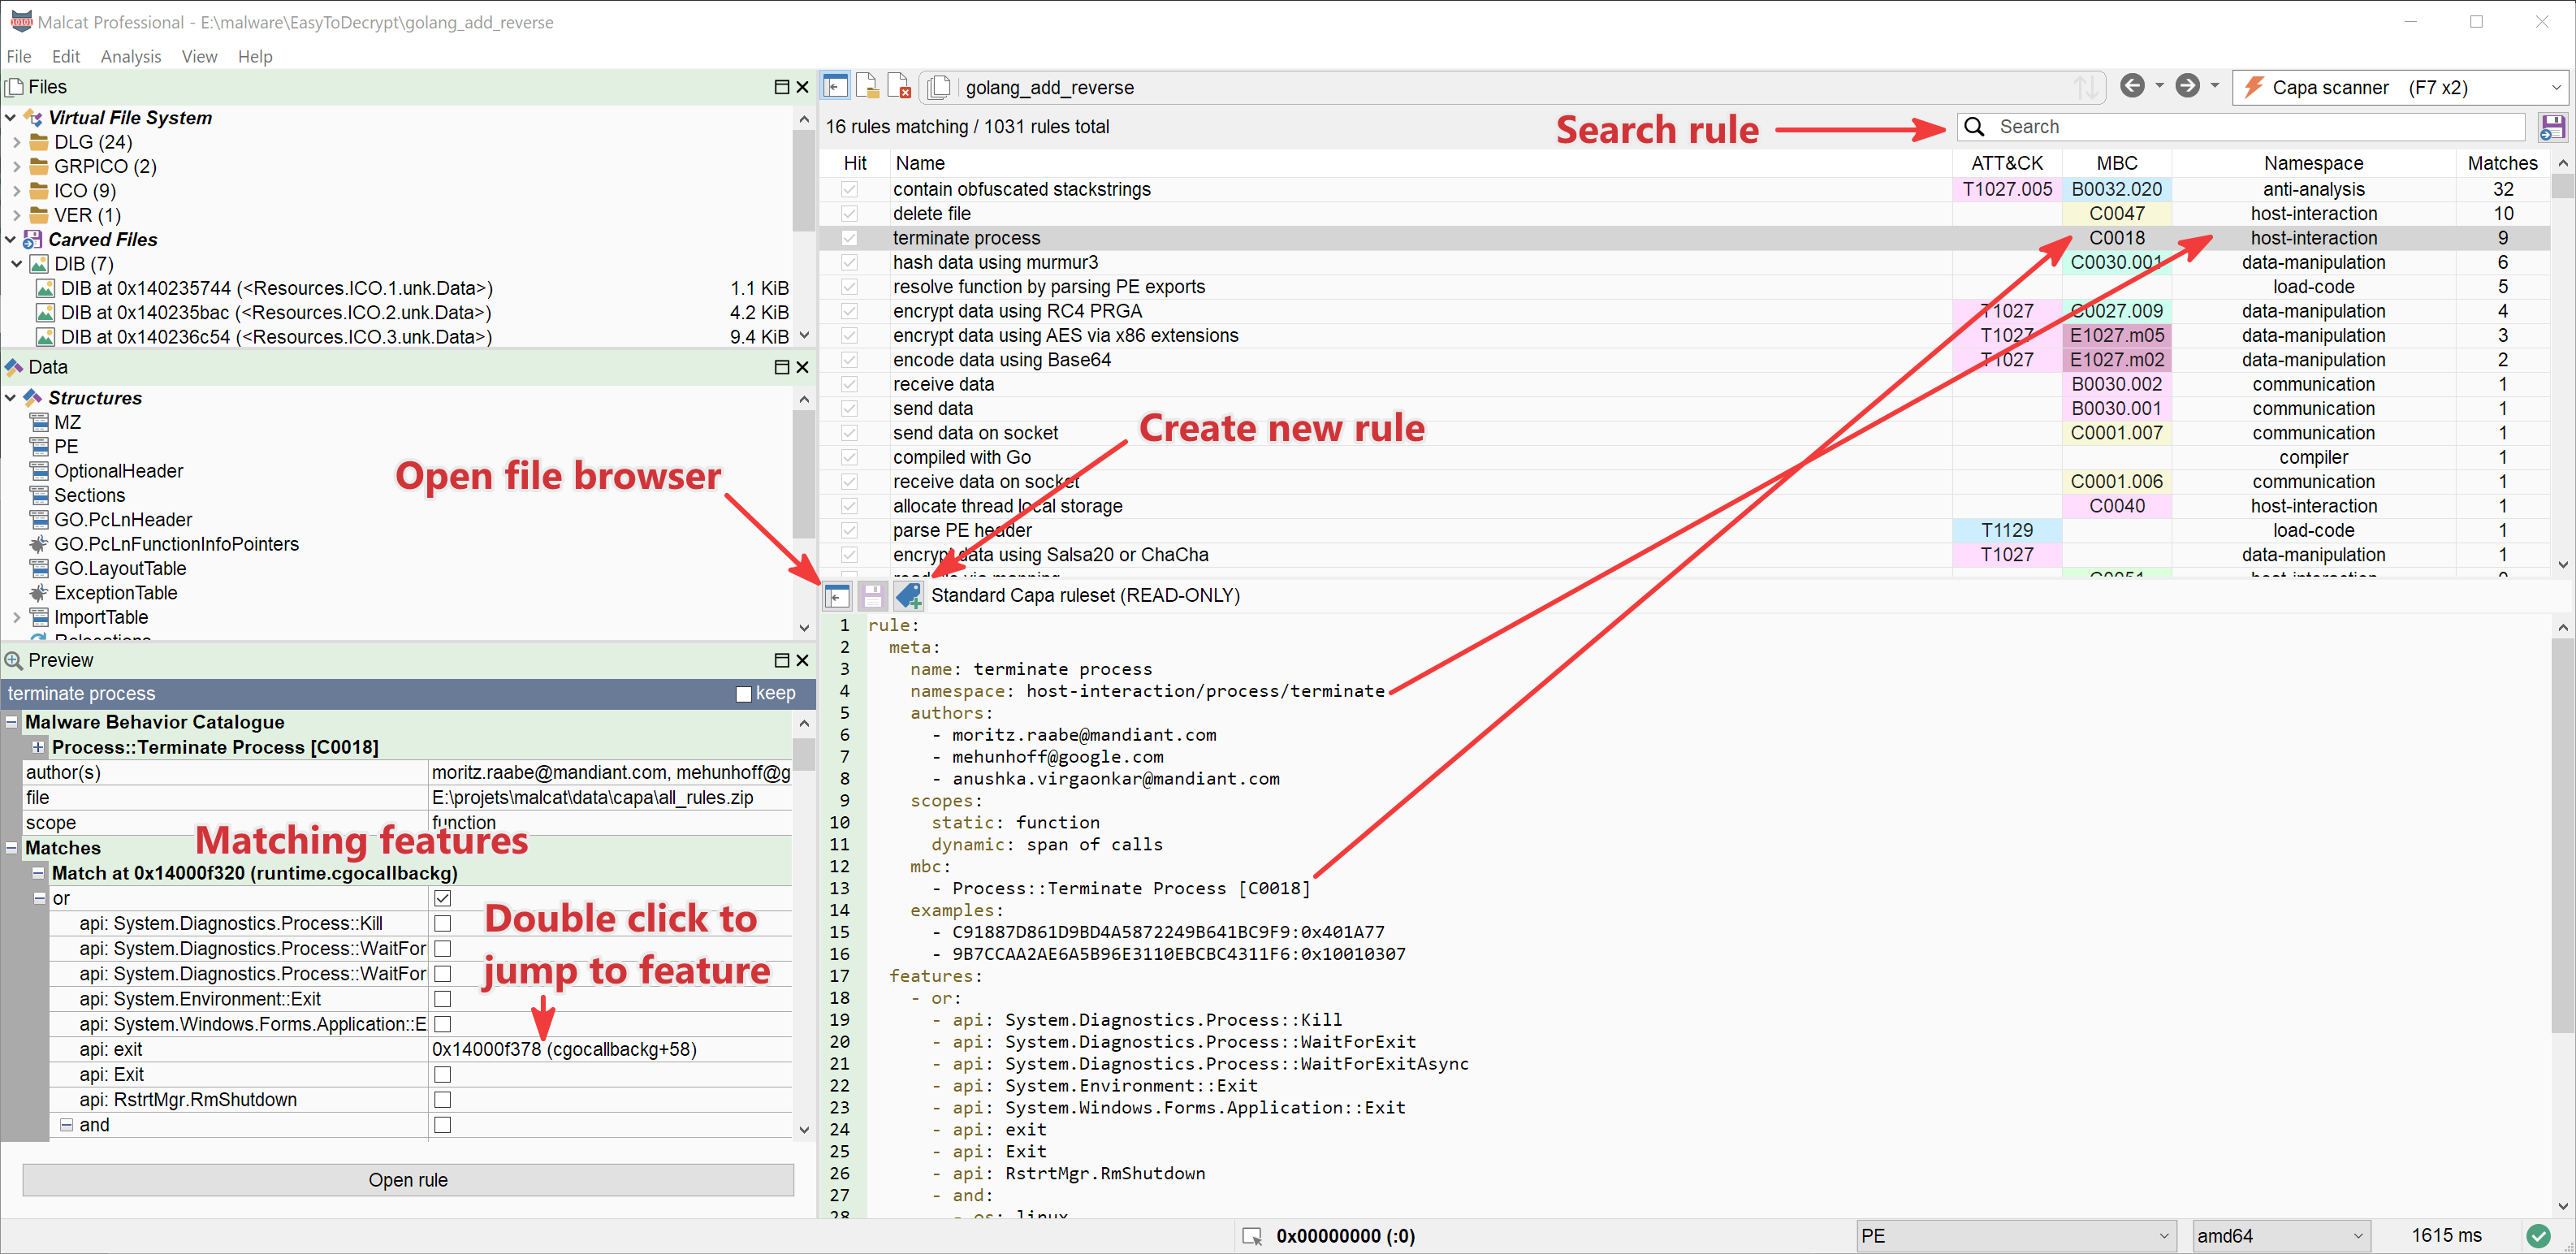Open the PE file type dropdown
Viewport: 2576px width, 1254px height.
[2014, 1236]
